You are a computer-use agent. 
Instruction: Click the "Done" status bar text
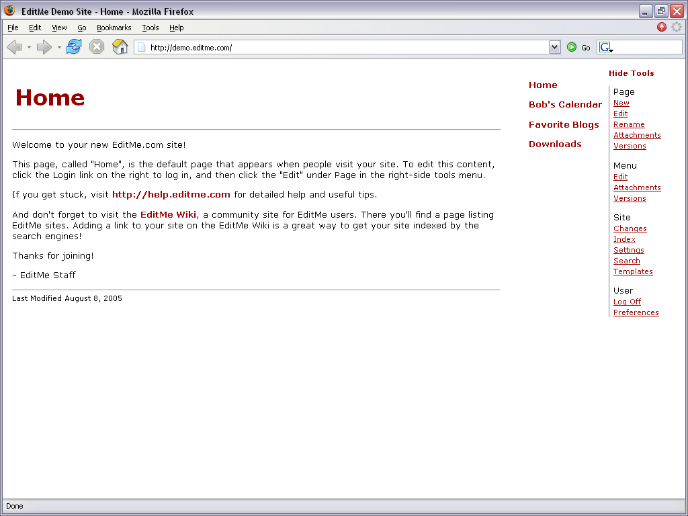point(15,506)
